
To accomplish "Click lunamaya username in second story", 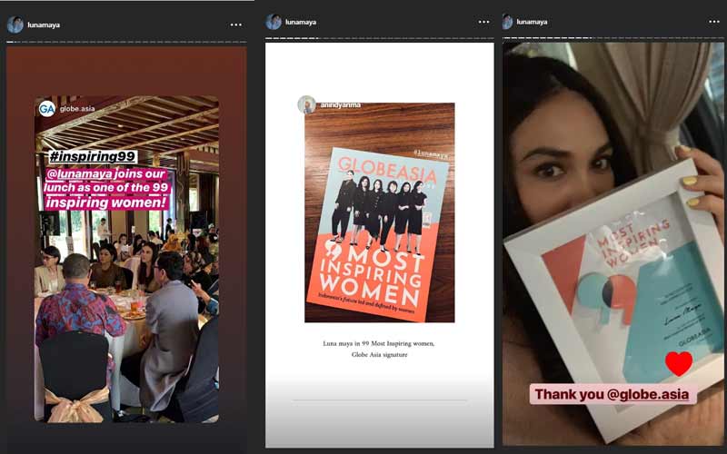I will (301, 22).
